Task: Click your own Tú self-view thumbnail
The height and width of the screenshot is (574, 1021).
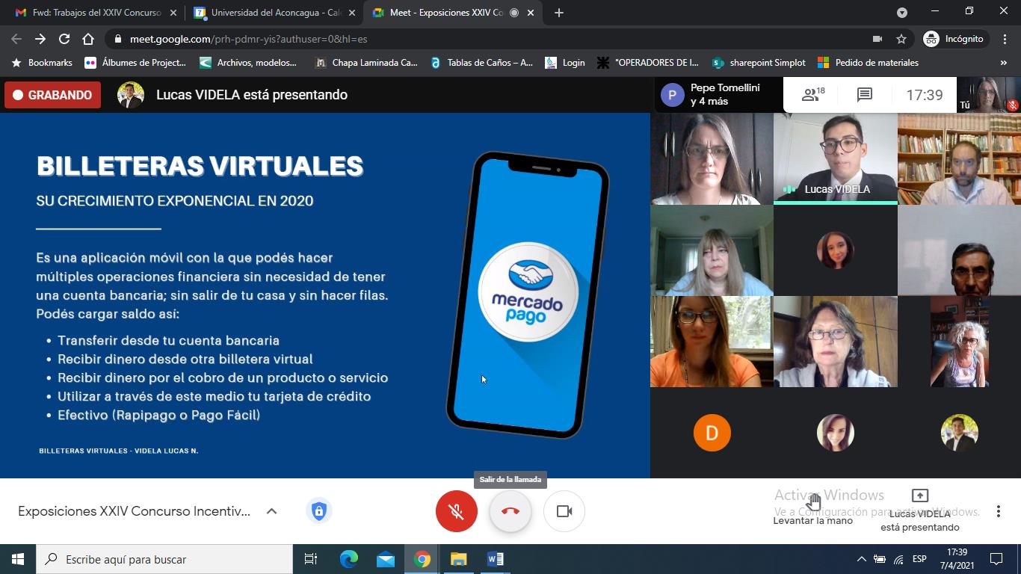Action: (989, 95)
